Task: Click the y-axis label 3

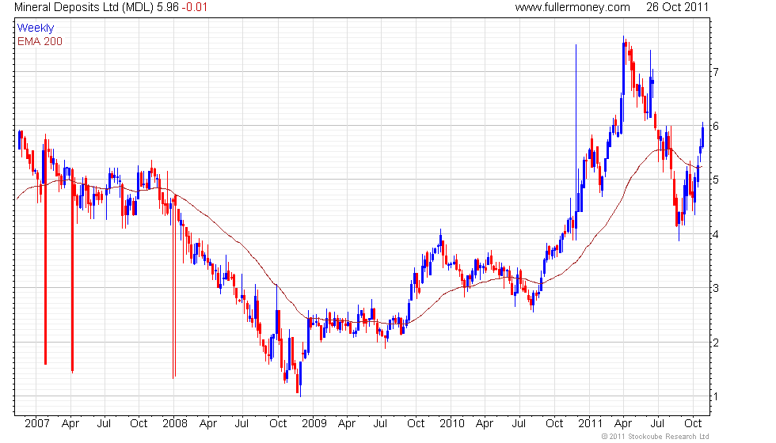Action: pos(716,288)
